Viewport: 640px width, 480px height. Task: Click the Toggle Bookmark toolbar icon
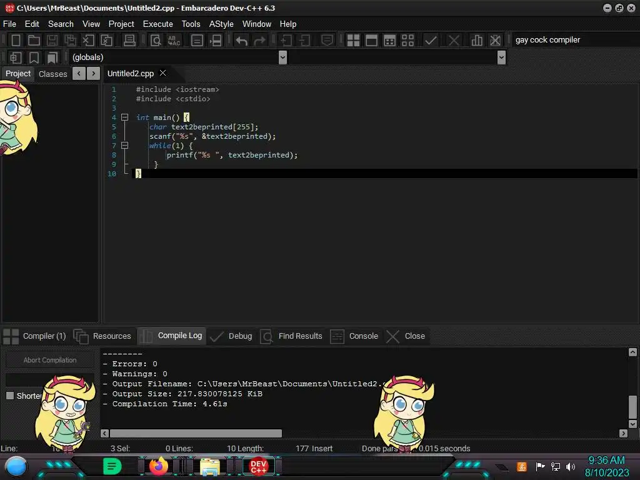tap(34, 57)
